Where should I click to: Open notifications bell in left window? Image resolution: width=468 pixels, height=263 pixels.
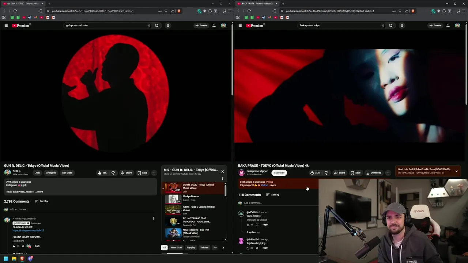click(214, 26)
